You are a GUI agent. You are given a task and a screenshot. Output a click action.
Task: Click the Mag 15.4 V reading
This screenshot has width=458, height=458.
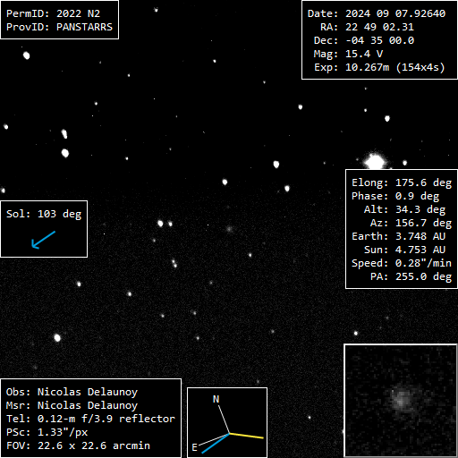pos(348,54)
